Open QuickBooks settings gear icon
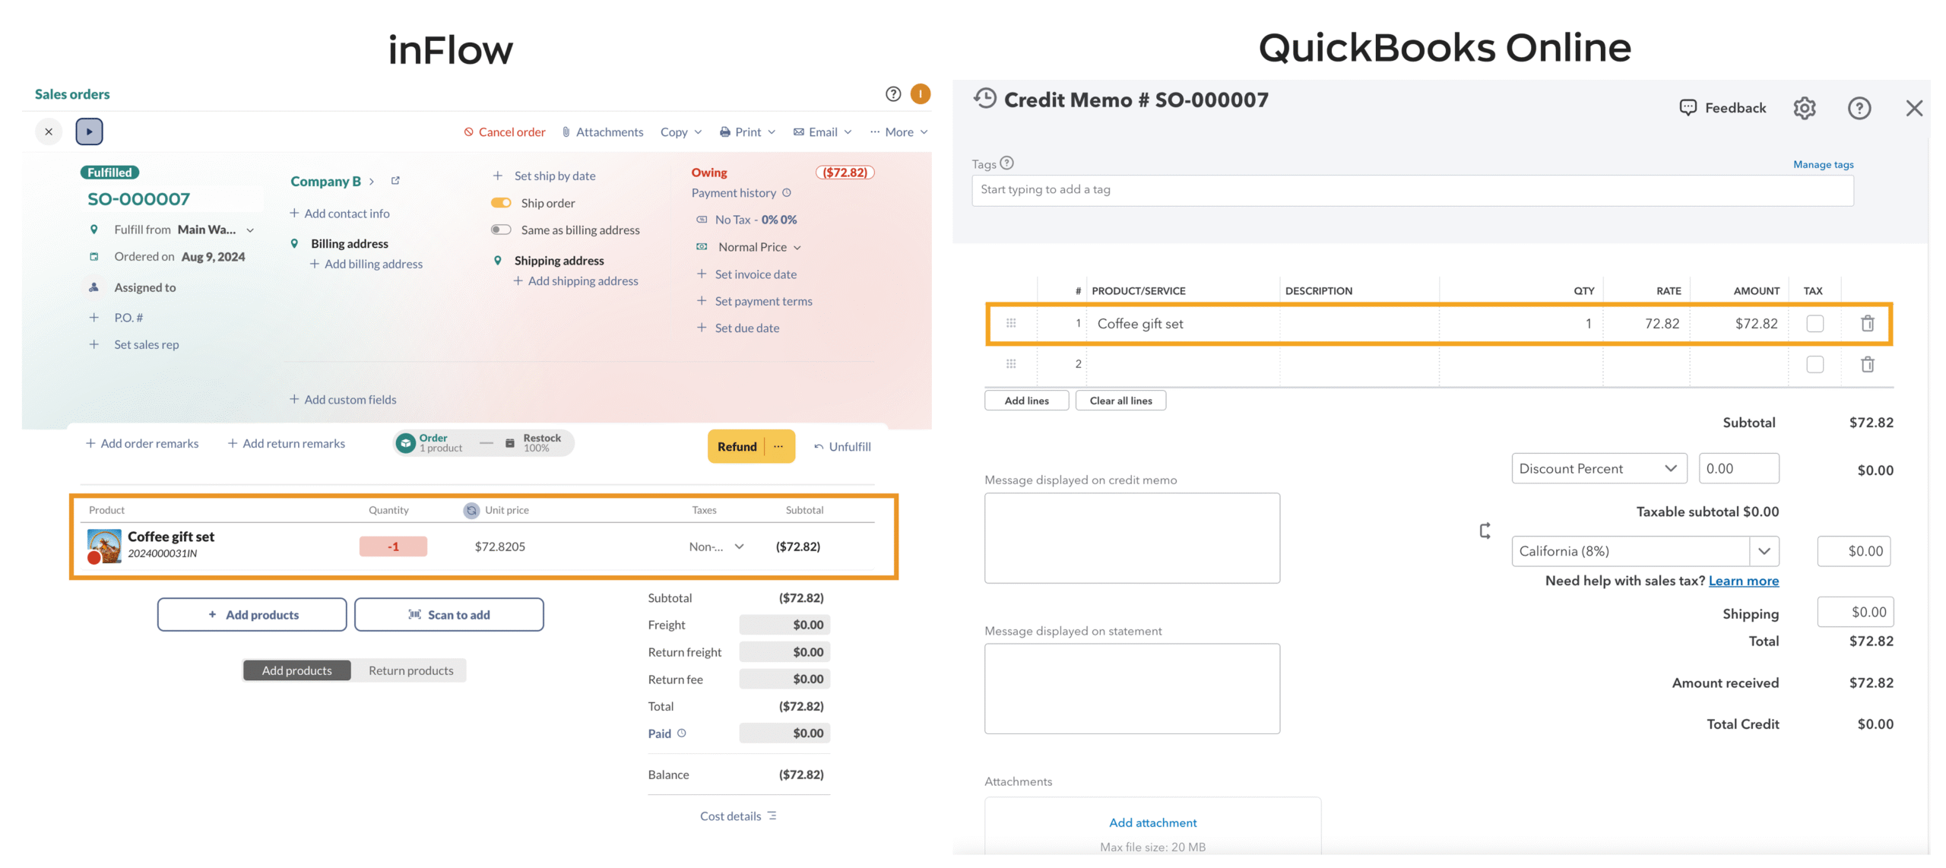1946x868 pixels. point(1805,108)
